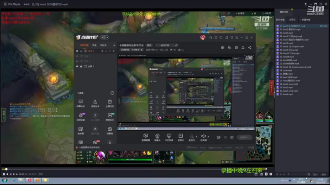Stop playback in PotPlayer

[7, 174]
